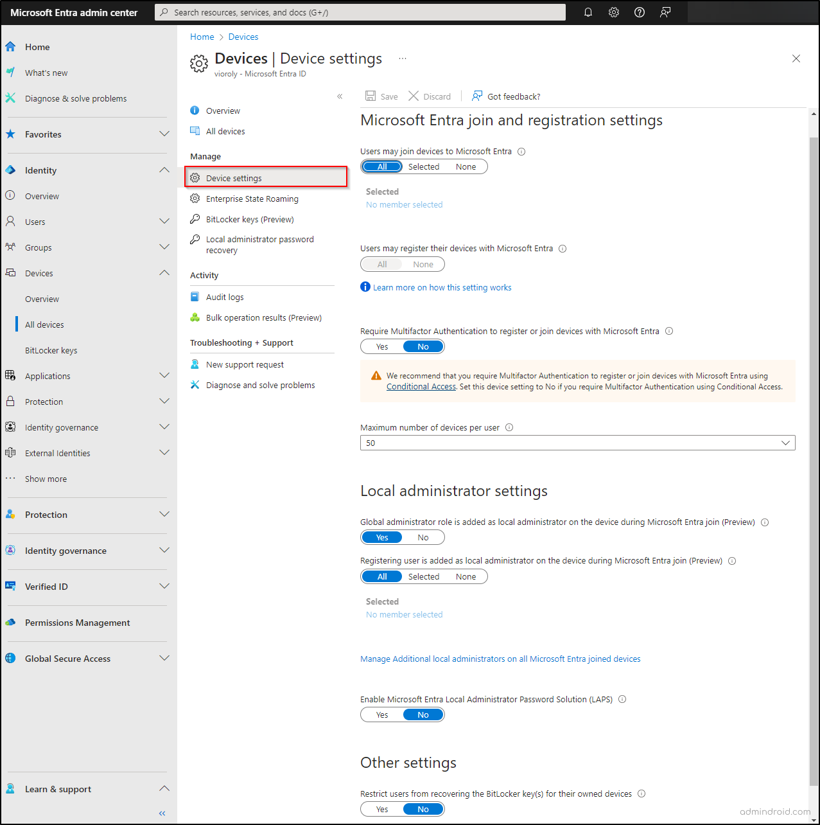Click the search resources input field
The image size is (820, 825).
(x=360, y=12)
